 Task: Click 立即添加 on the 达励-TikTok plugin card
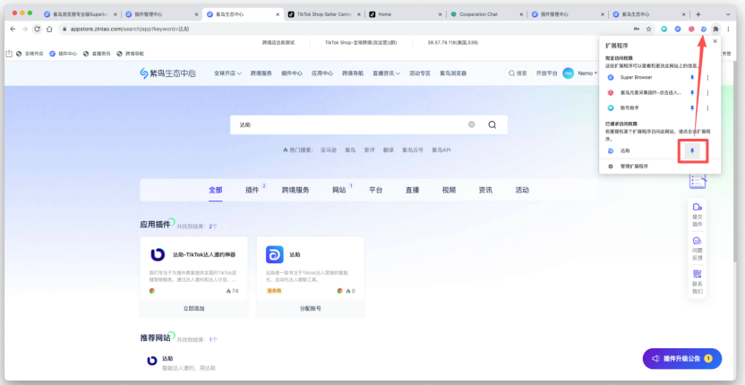[x=193, y=308]
